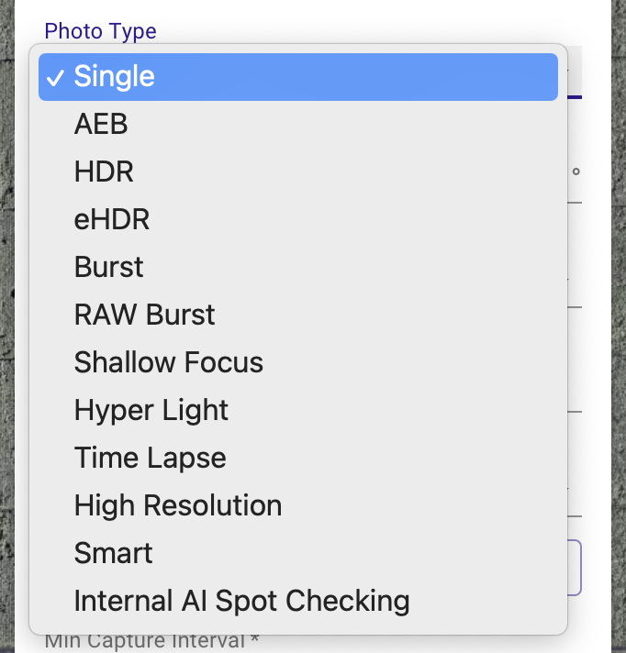The height and width of the screenshot is (653, 626).
Task: Select HDR photo type
Action: point(298,172)
